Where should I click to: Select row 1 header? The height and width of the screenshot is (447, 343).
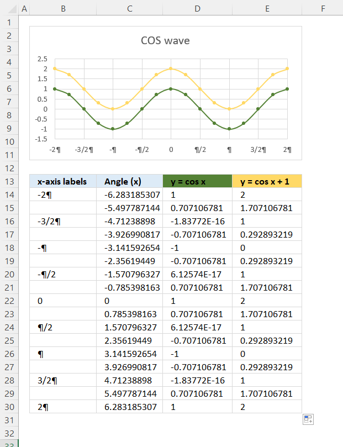[9, 22]
